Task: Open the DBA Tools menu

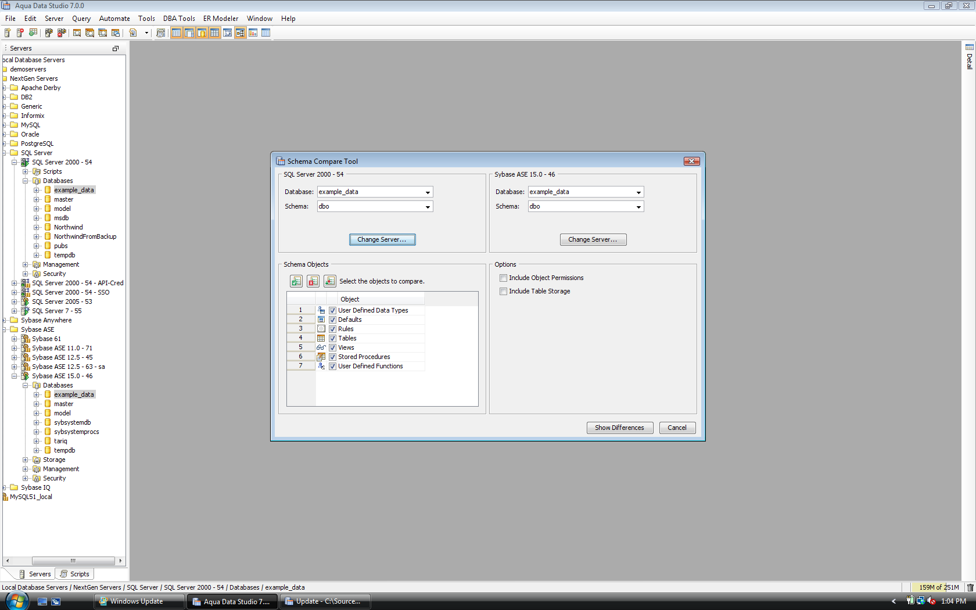Action: pyautogui.click(x=179, y=19)
